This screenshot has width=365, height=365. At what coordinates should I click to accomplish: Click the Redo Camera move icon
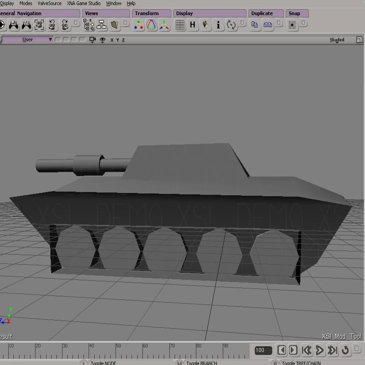click(x=65, y=25)
